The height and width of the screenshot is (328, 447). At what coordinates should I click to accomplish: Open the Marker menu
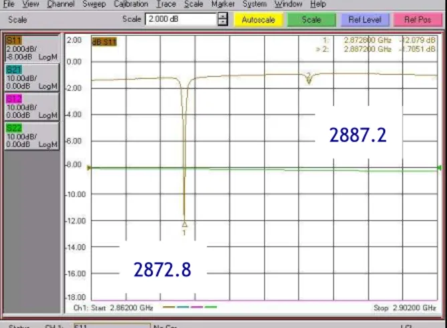[x=223, y=4]
